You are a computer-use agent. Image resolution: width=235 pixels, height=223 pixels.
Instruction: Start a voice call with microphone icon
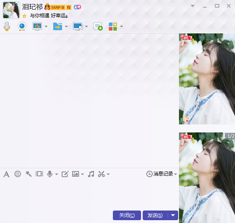click(x=7, y=27)
